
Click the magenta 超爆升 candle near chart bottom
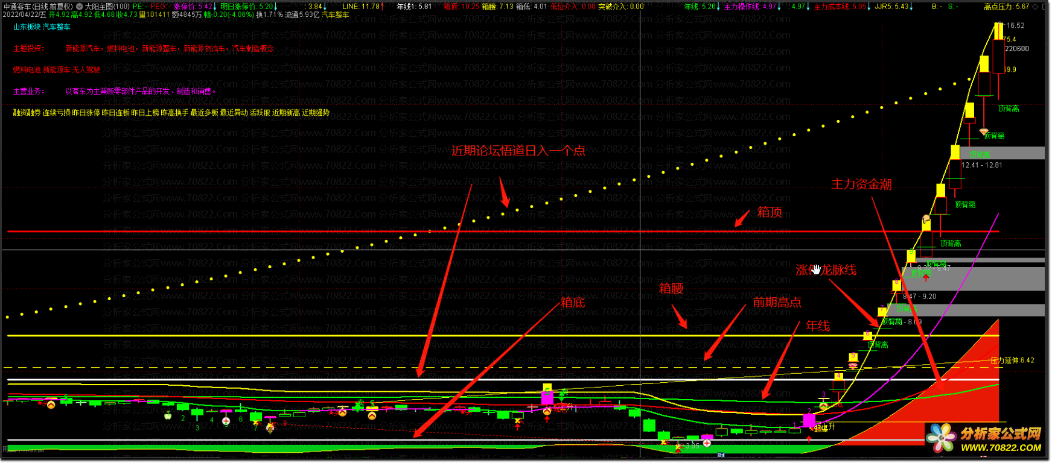(809, 420)
